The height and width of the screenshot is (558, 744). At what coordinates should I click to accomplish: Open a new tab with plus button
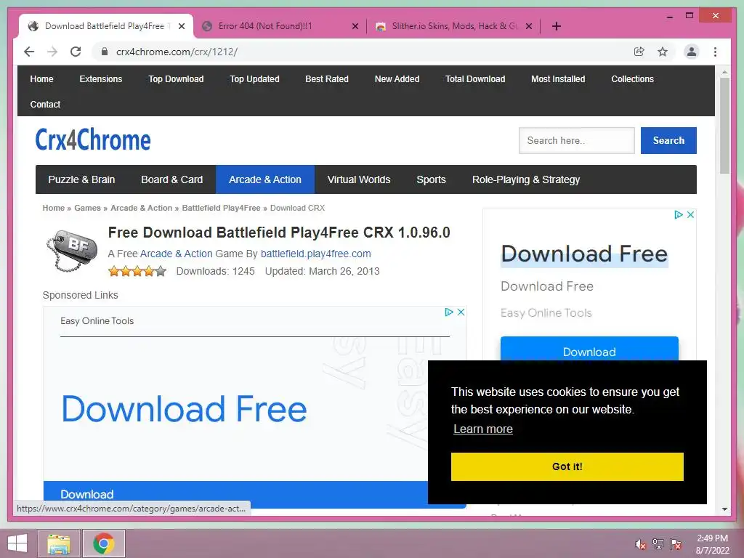[557, 26]
